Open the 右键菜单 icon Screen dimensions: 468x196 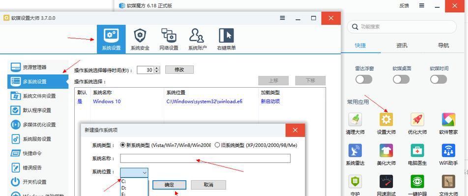[226, 36]
